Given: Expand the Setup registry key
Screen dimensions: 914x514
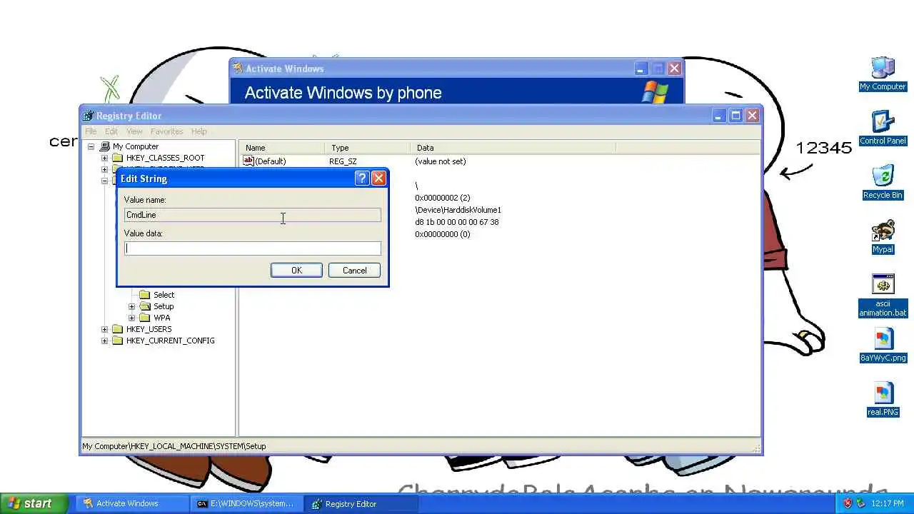Looking at the screenshot, I should point(131,306).
